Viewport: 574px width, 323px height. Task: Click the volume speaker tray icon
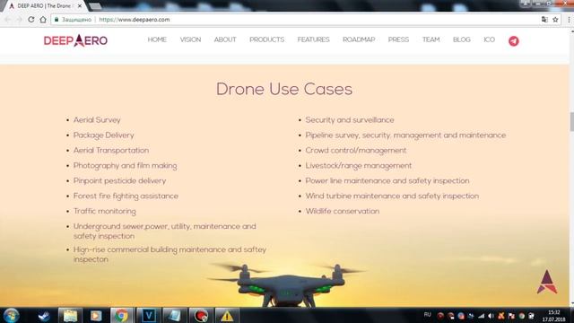[491, 316]
